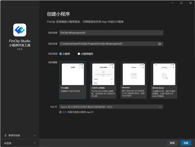This screenshot has width=195, height=147.
Task: Click the FinClip Studio logo icon
Action: [x=19, y=30]
